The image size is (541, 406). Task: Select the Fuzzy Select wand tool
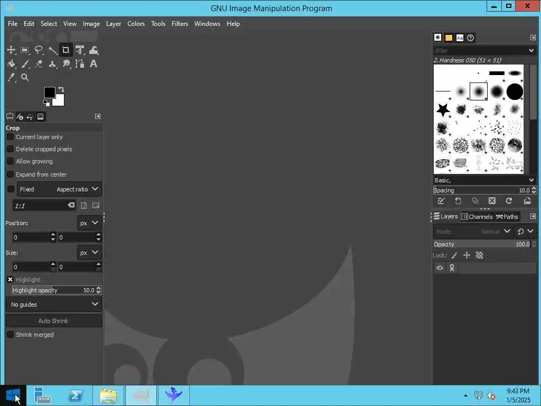coord(52,50)
